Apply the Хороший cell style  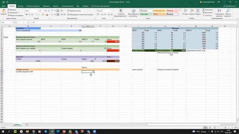[x=146, y=14]
